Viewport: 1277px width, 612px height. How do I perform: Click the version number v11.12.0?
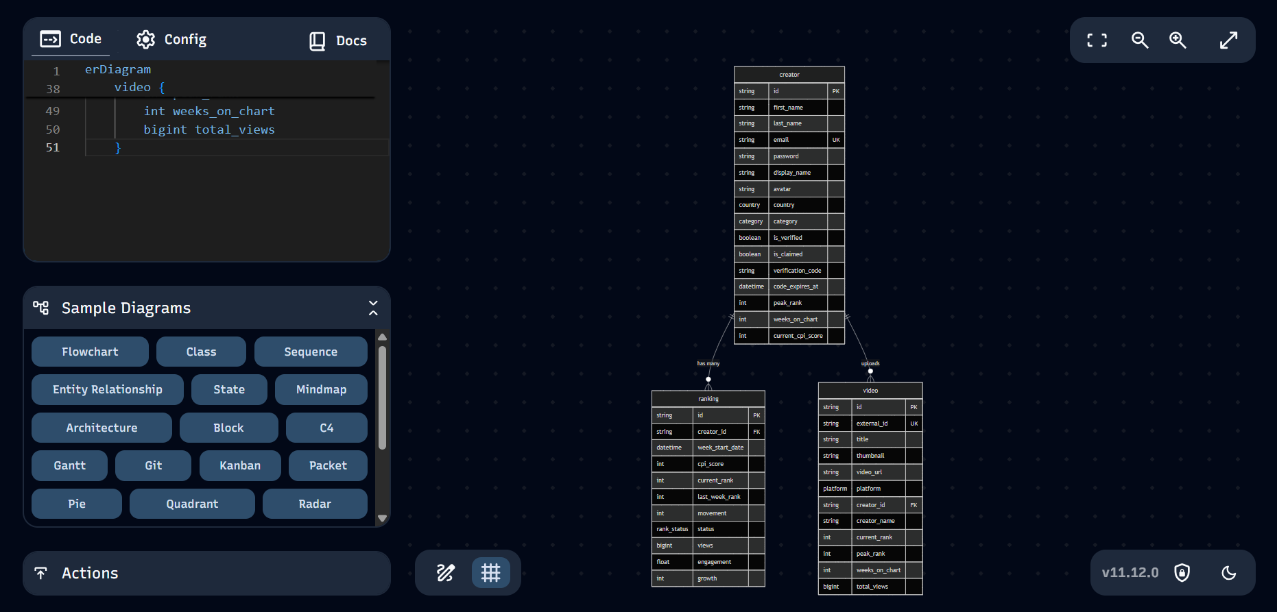pos(1130,572)
